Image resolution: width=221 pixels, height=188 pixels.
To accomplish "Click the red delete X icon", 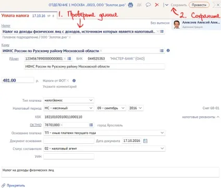I will (x=157, y=5).
